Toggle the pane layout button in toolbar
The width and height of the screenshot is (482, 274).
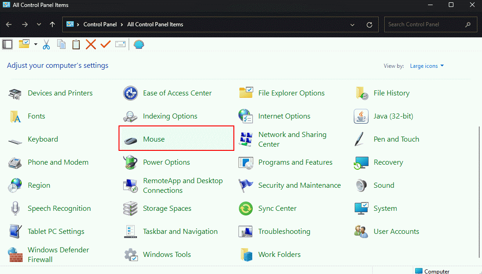pos(7,44)
